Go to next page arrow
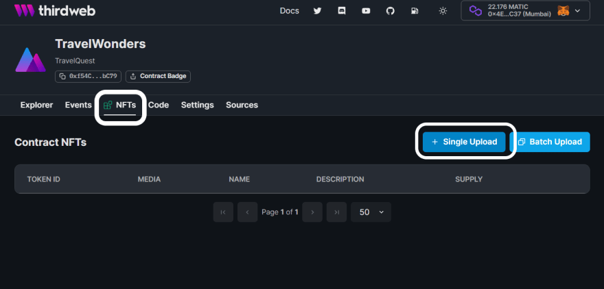This screenshot has width=604, height=289. point(312,212)
